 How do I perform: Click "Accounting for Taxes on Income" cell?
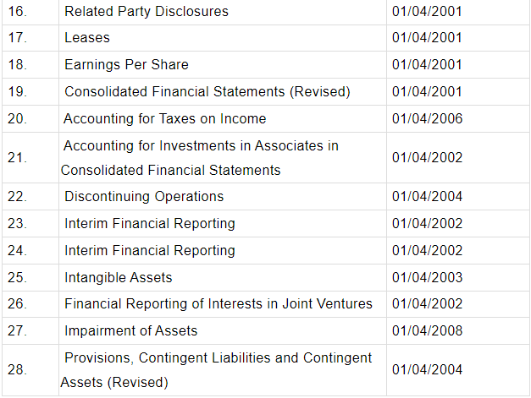pyautogui.click(x=165, y=118)
